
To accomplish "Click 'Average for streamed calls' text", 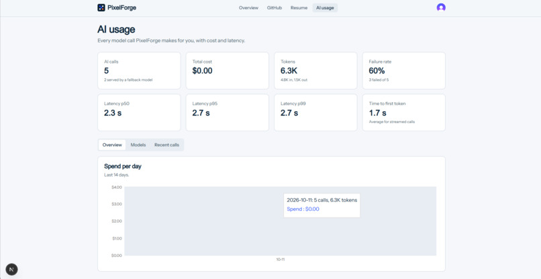I will point(391,122).
